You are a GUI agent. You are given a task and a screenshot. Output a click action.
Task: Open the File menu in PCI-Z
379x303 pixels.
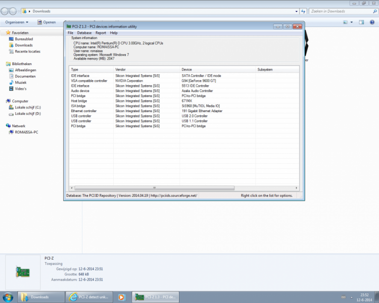(71, 33)
